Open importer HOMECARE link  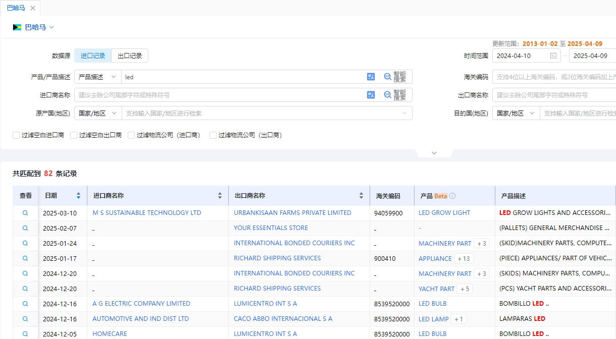pos(110,333)
